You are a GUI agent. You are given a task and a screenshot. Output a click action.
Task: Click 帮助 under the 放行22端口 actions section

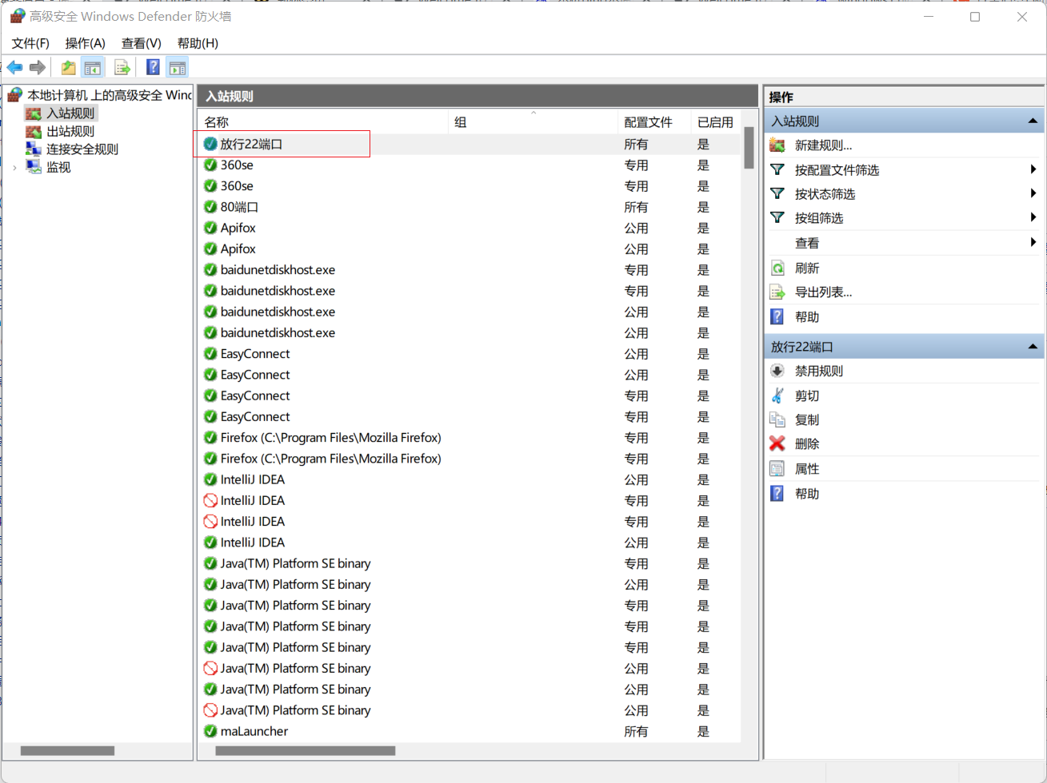click(x=807, y=494)
